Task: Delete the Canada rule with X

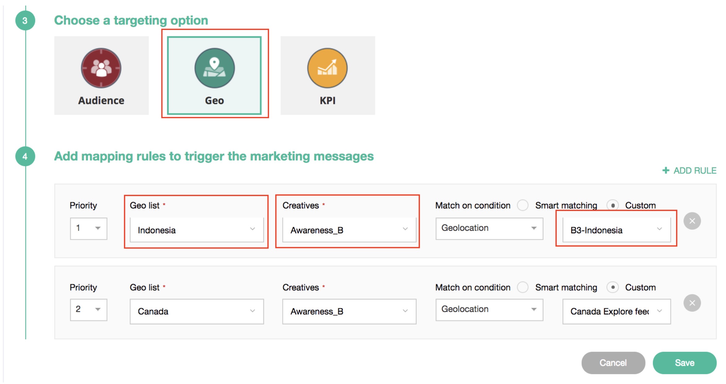Action: [x=692, y=303]
